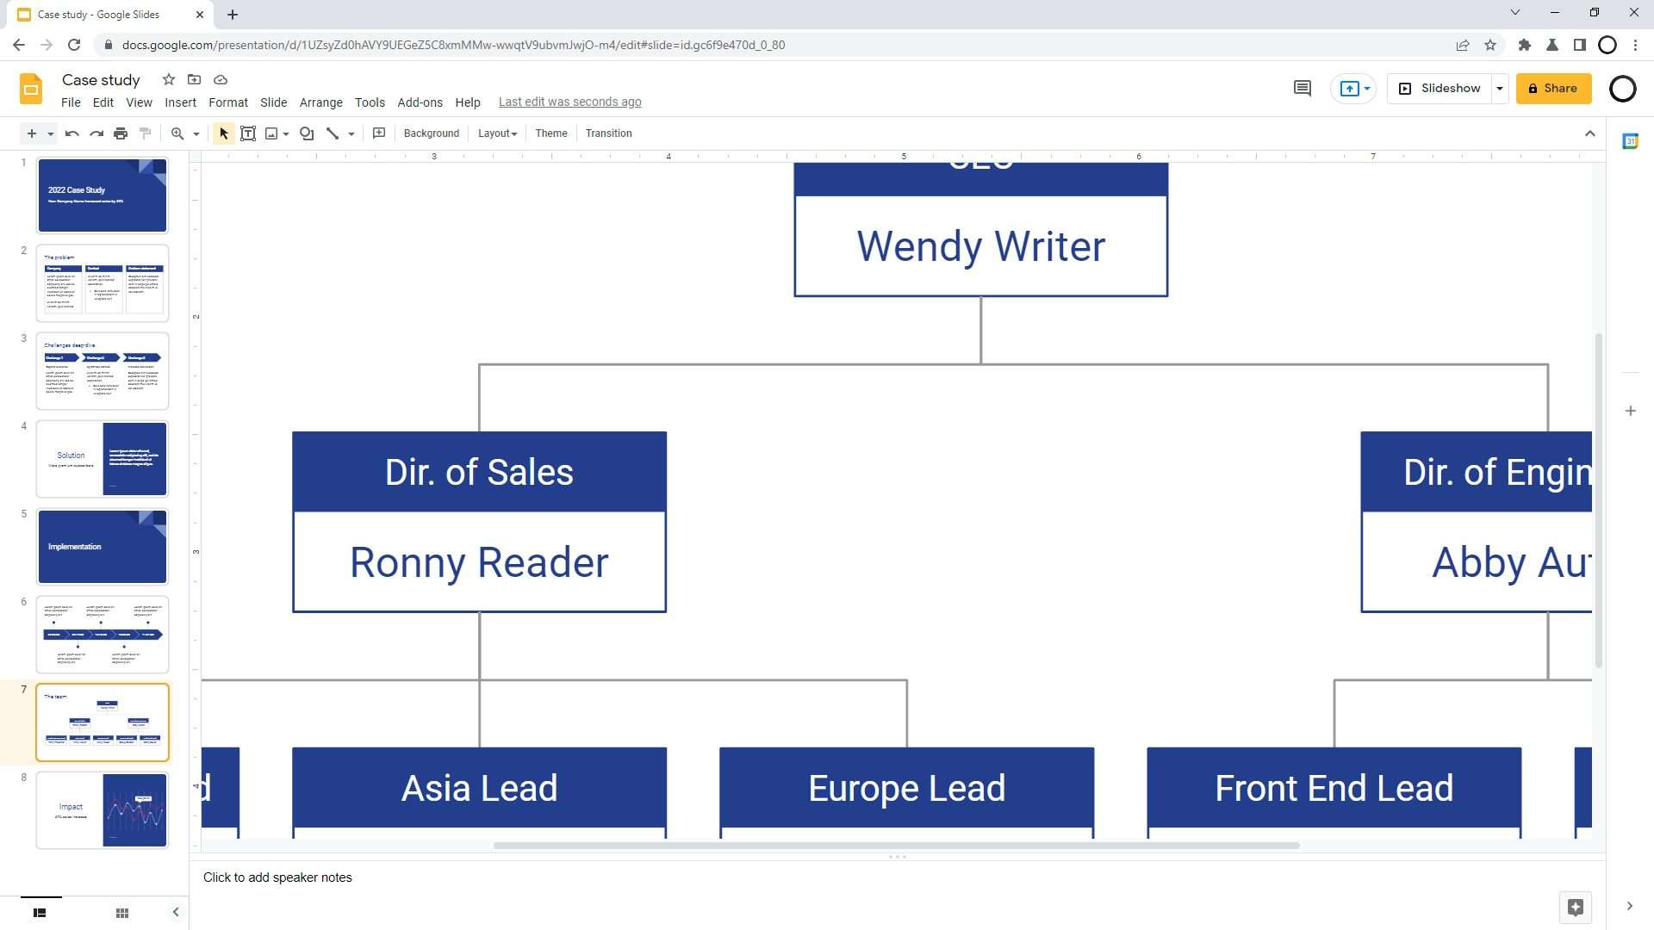Bookmark this page with the star icon

tap(1490, 45)
